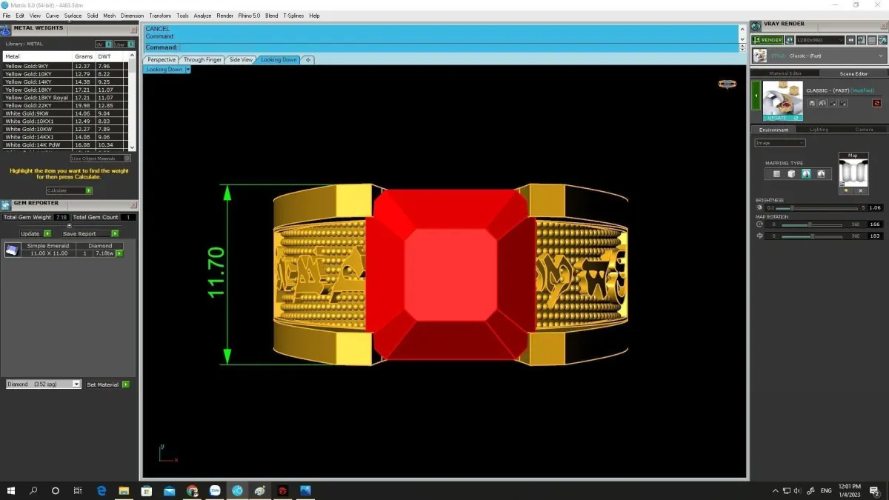The width and height of the screenshot is (889, 500).
Task: Open Microsoft Edge from the taskbar
Action: click(101, 490)
